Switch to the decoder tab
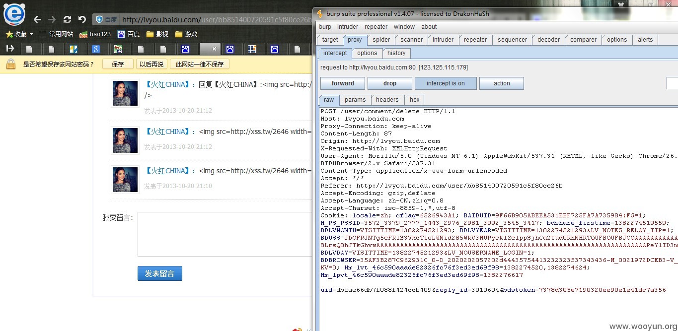Viewport: 678px width, 331px height. tap(549, 40)
